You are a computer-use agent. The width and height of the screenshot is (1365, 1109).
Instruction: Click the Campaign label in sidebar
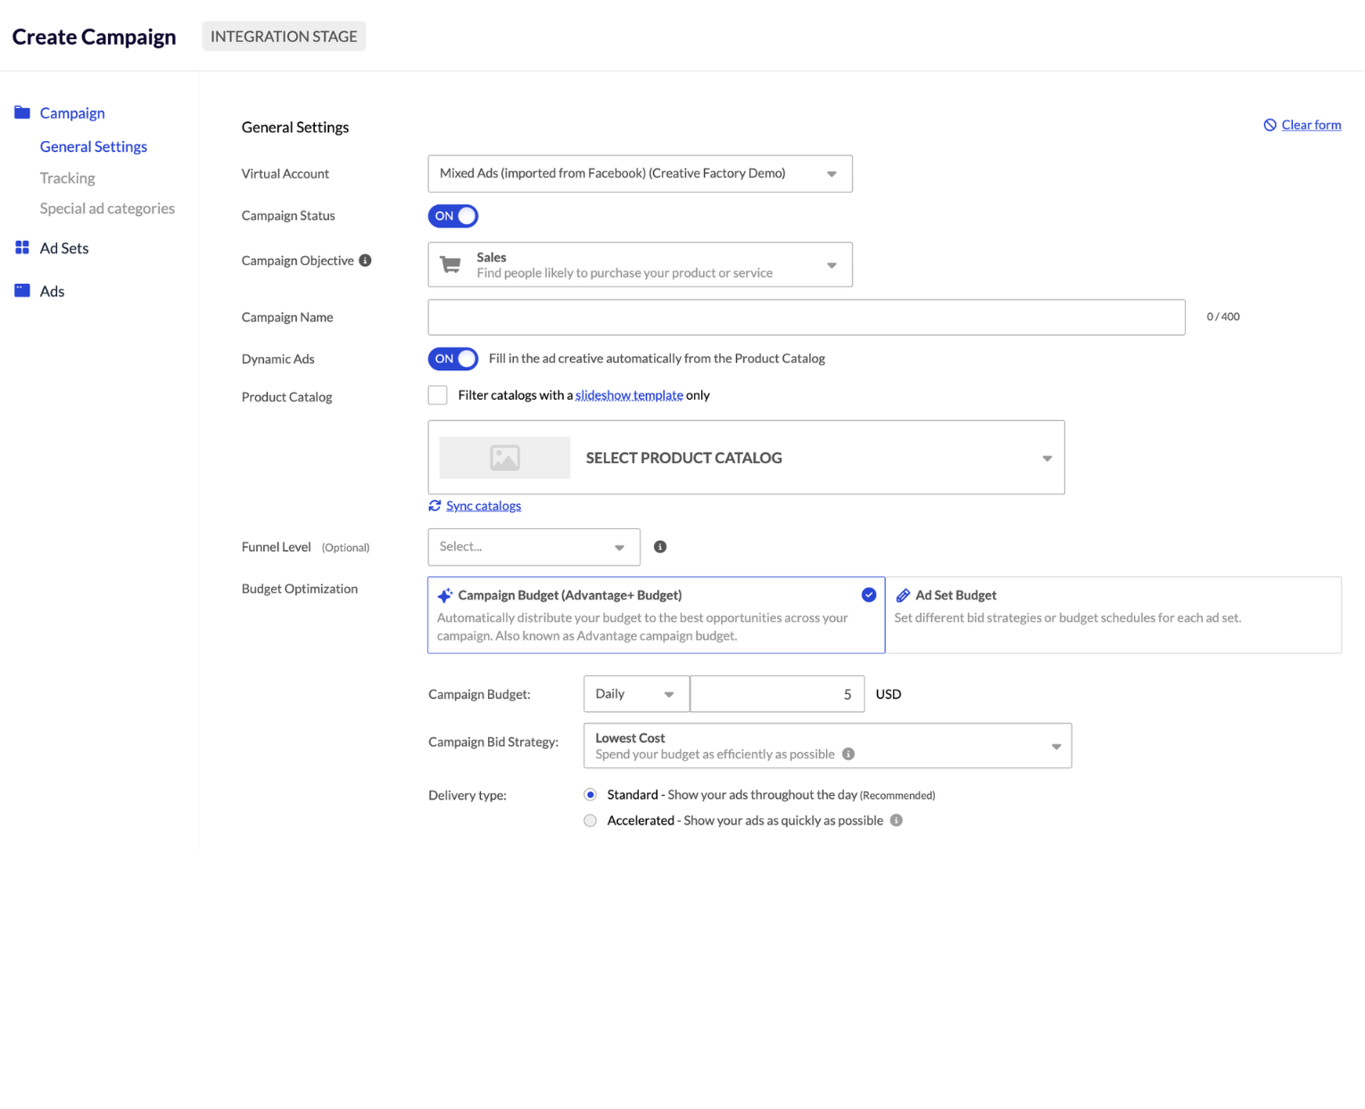coord(72,112)
